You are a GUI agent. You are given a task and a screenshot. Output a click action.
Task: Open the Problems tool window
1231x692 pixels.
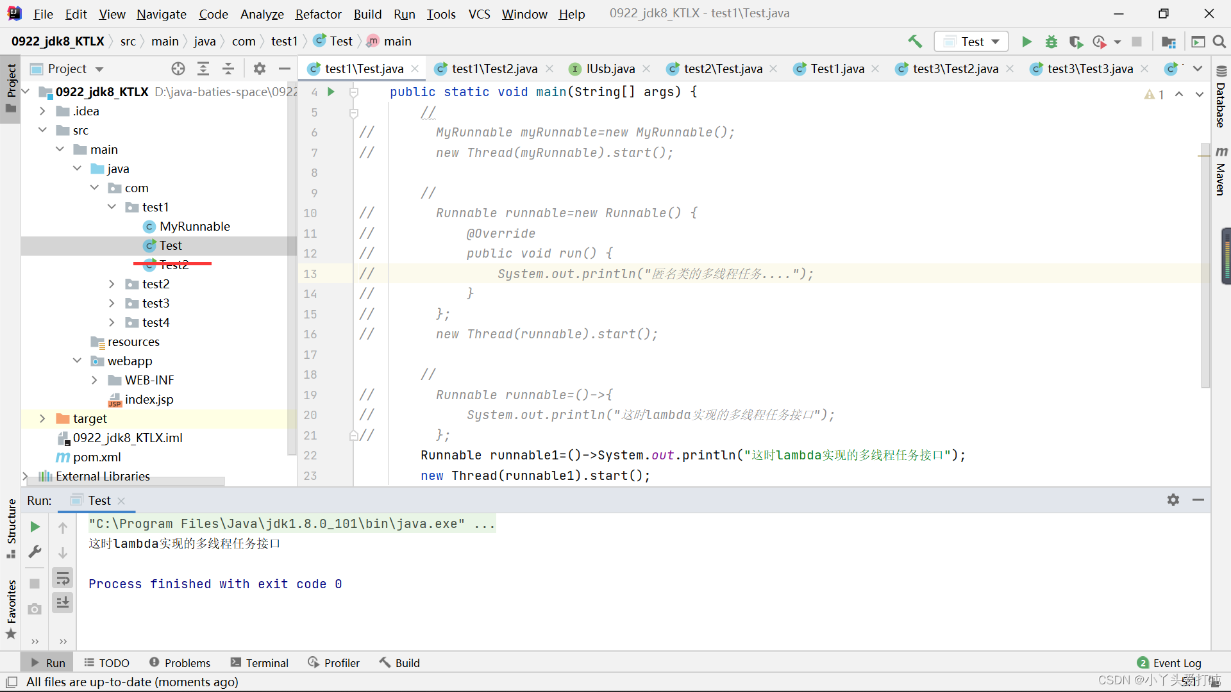(180, 663)
